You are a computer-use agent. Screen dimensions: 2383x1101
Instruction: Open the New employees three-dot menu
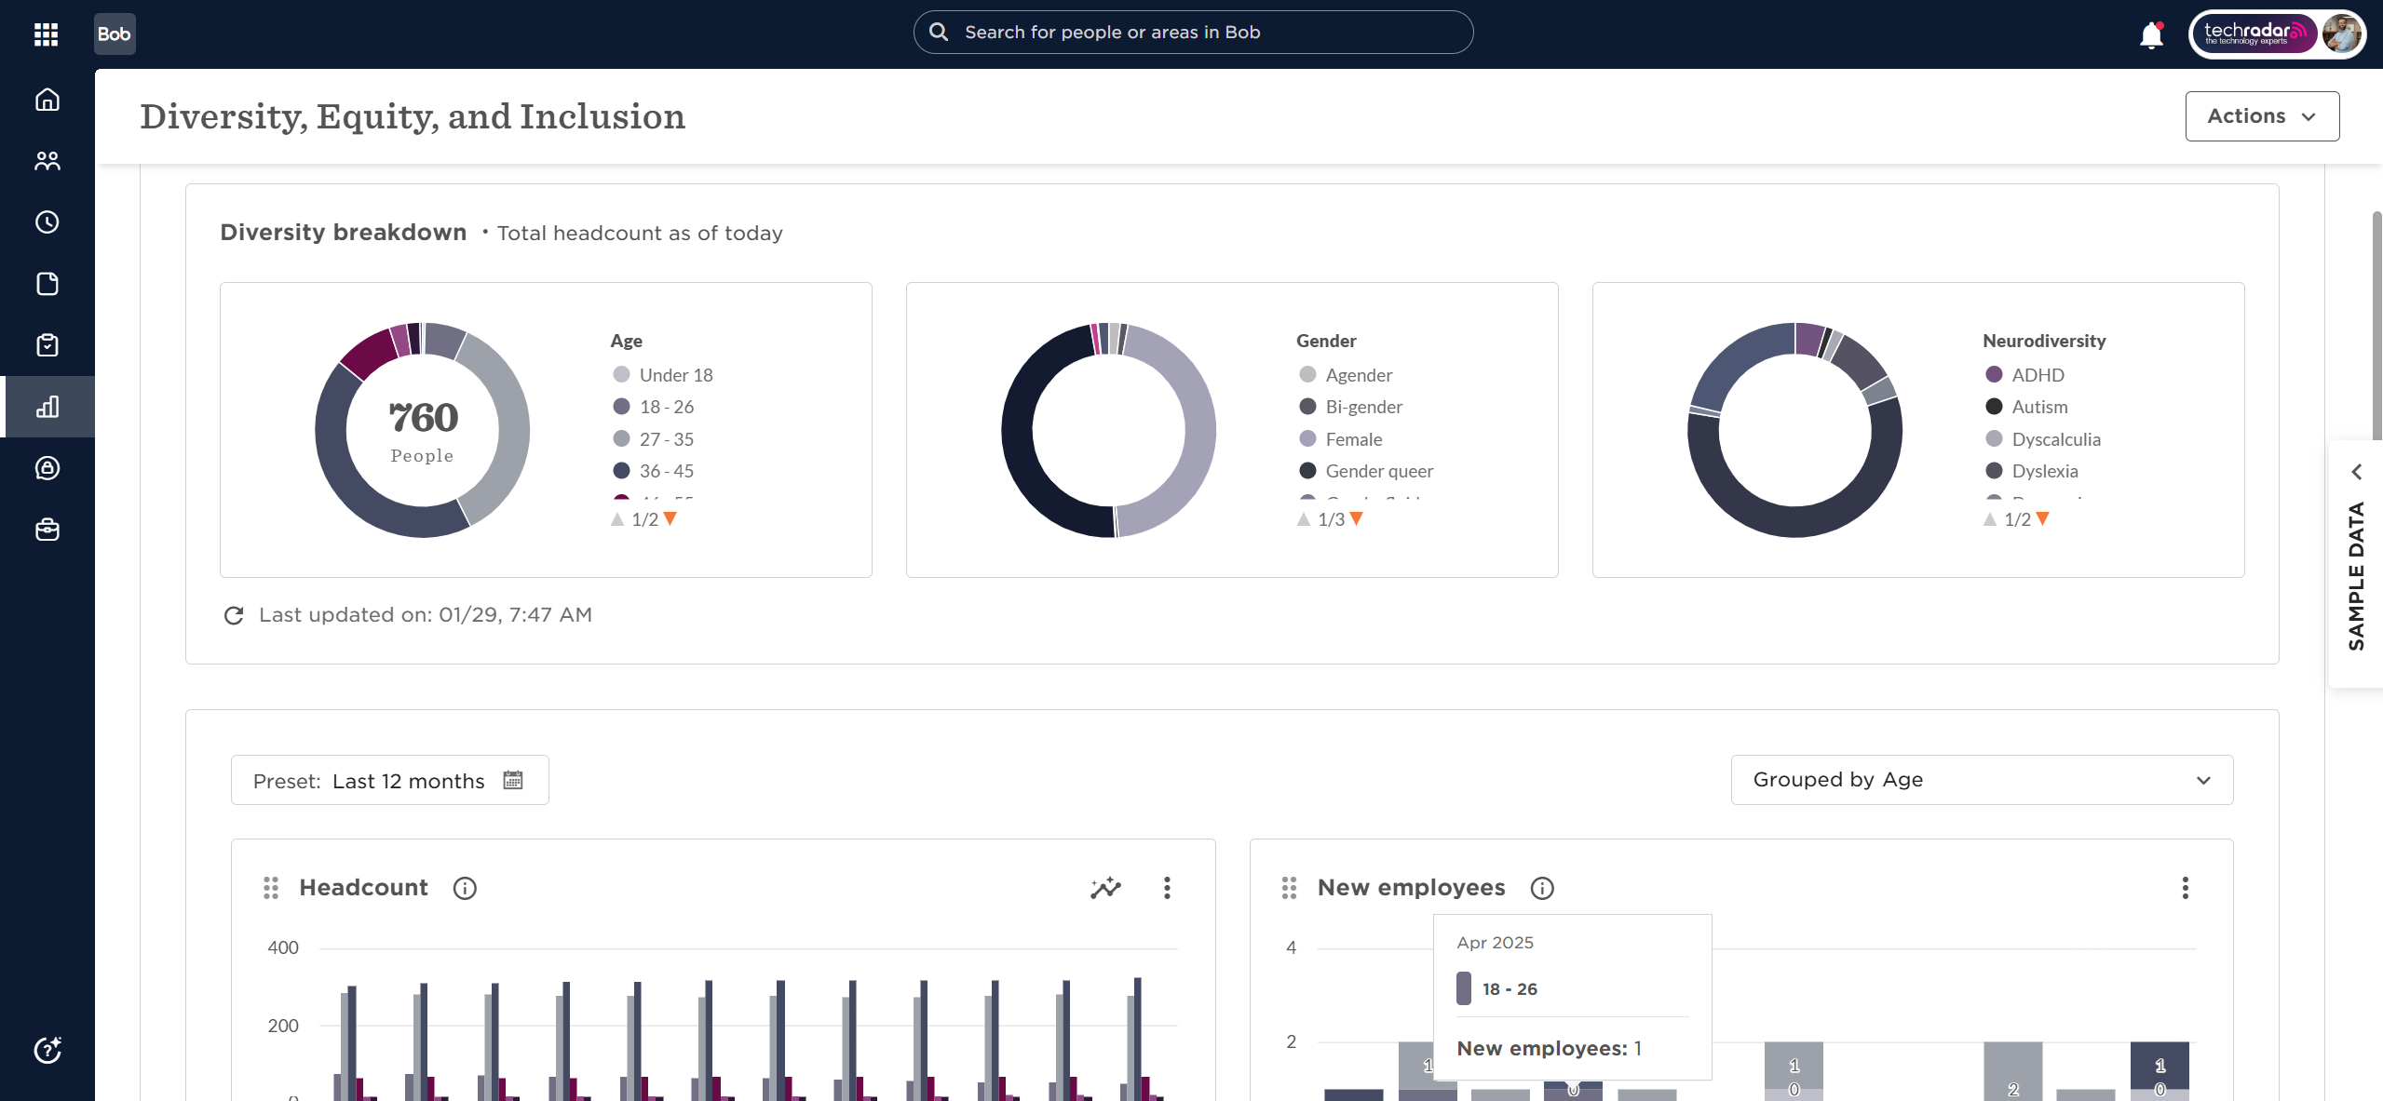tap(2185, 888)
